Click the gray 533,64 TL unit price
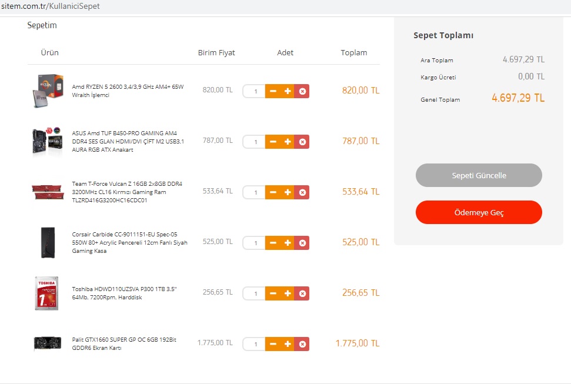This screenshot has height=384, width=571. [x=218, y=191]
